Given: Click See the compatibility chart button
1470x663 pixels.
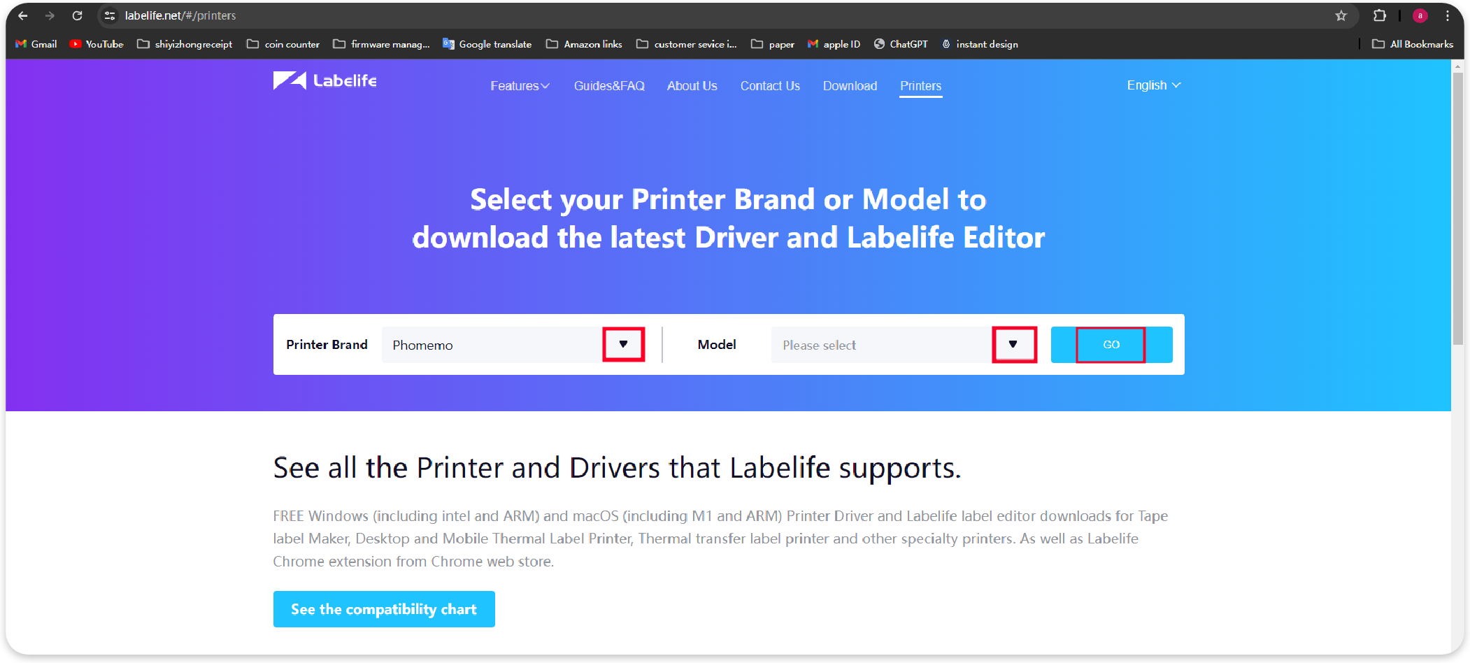Looking at the screenshot, I should tap(384, 609).
